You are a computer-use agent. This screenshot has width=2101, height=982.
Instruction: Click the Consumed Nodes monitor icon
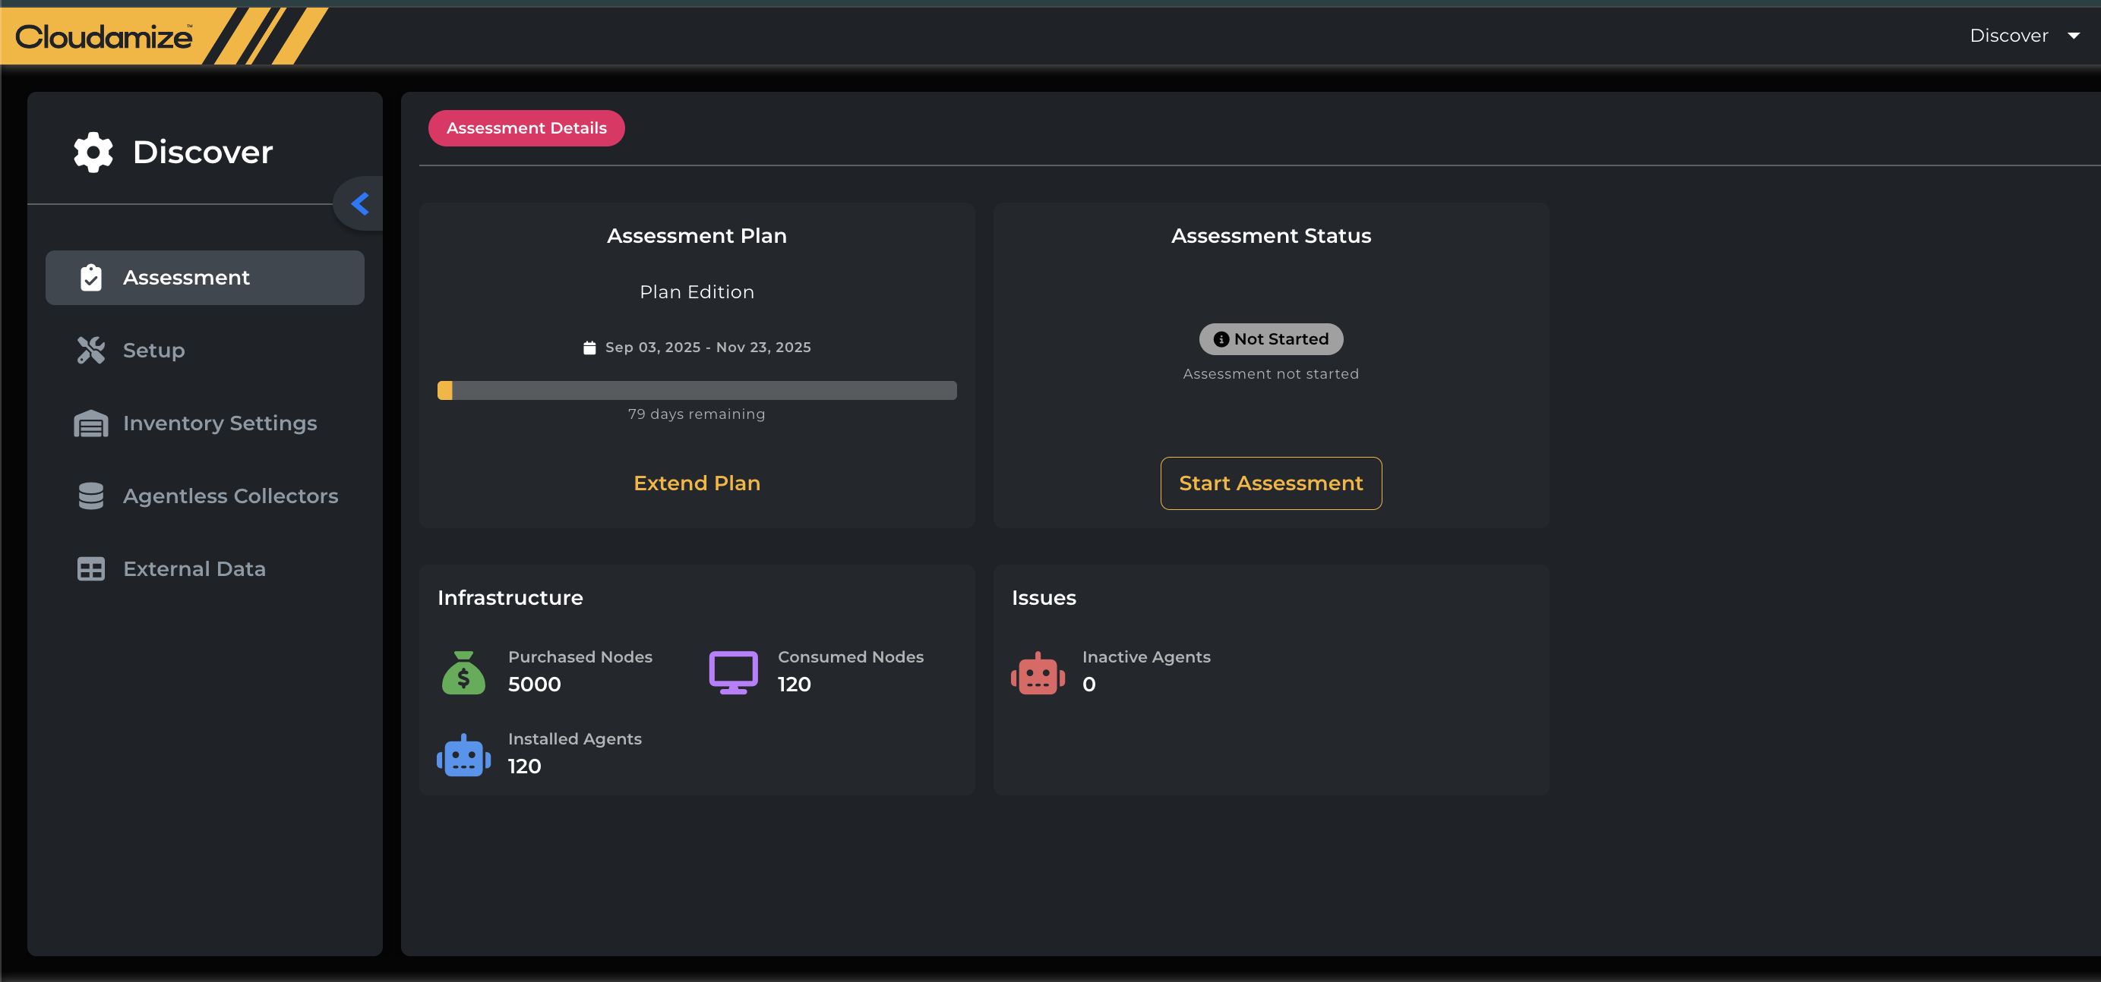click(733, 672)
